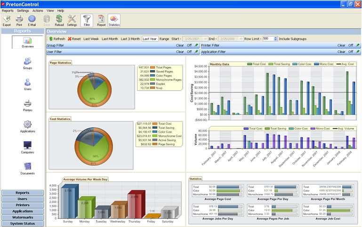Select the Last Week range
362x227 pixels.
tap(91, 39)
